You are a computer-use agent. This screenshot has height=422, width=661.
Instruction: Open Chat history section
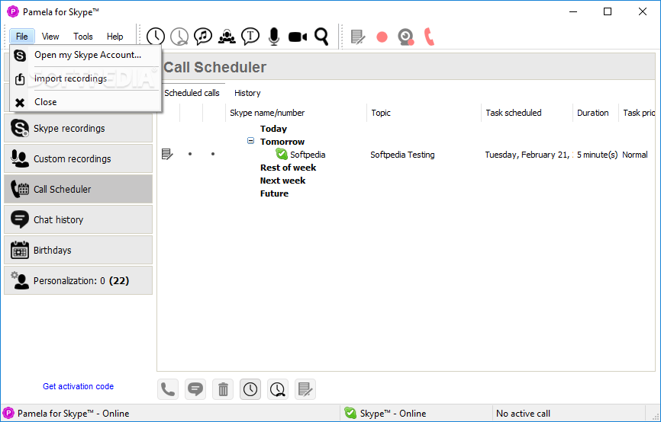tap(79, 219)
